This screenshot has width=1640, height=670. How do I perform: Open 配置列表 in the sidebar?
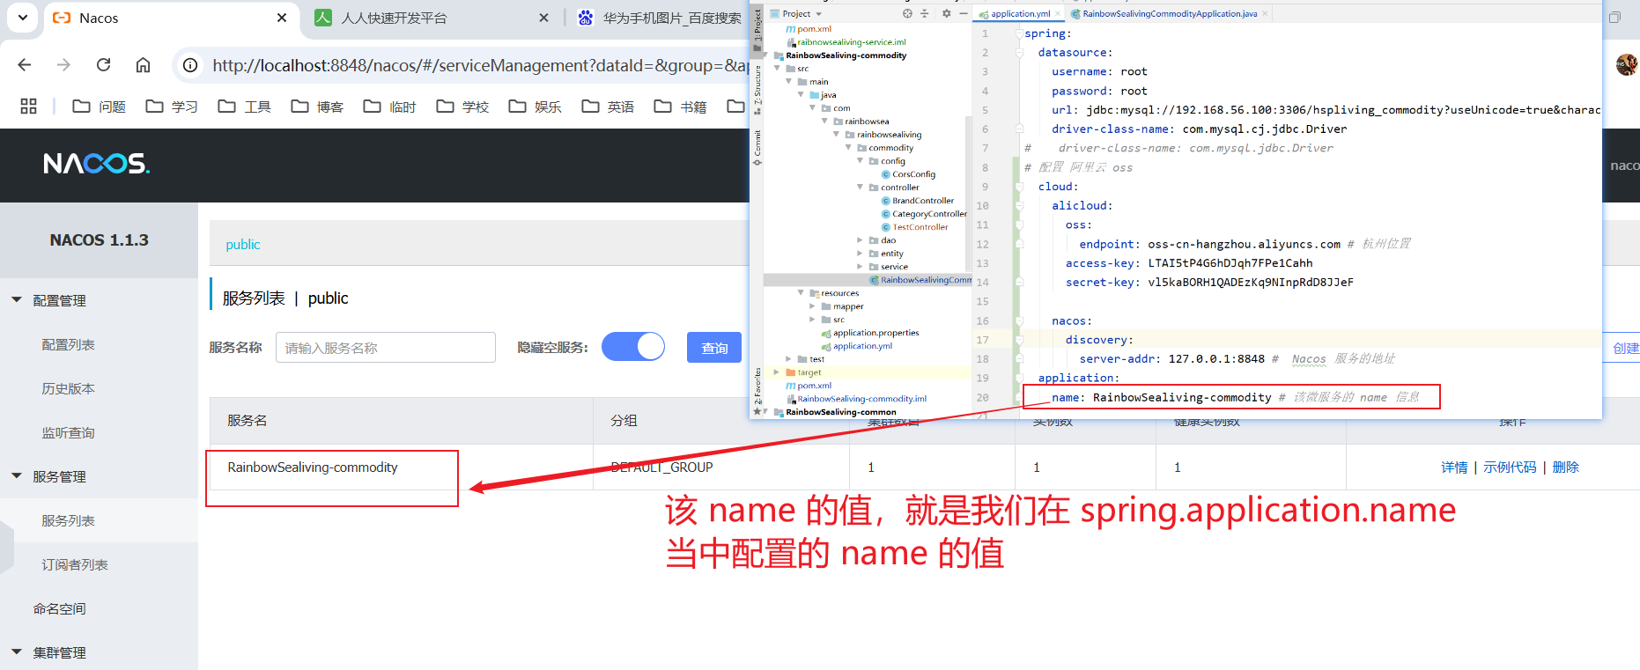68,344
